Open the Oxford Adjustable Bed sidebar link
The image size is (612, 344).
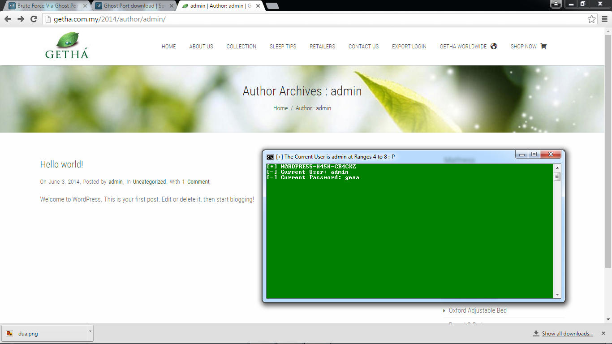pyautogui.click(x=478, y=310)
